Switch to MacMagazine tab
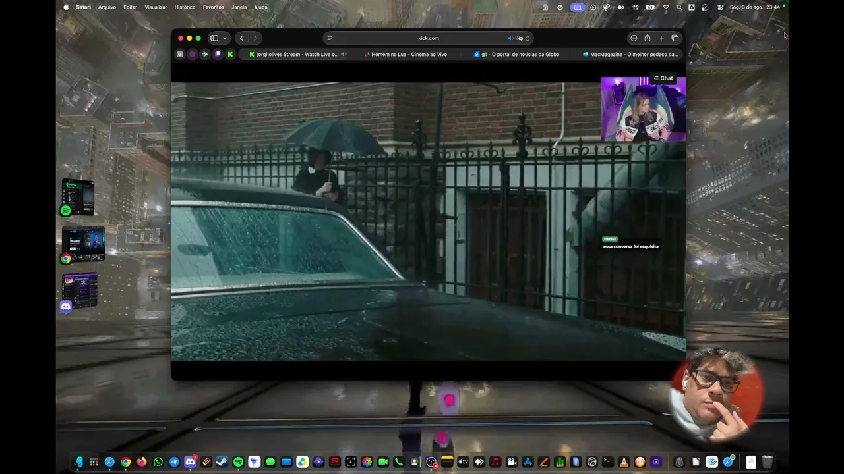Image resolution: width=844 pixels, height=474 pixels. tap(631, 54)
